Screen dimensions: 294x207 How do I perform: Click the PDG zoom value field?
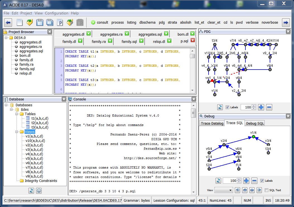(x=246, y=107)
